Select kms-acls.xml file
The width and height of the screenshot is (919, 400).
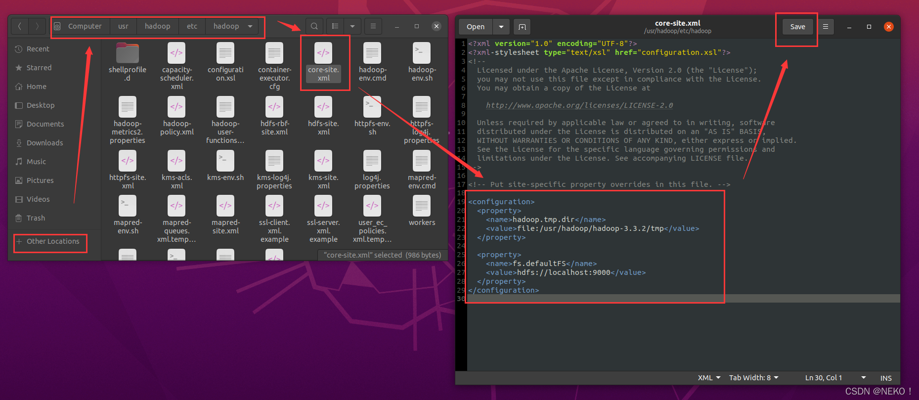tap(176, 170)
